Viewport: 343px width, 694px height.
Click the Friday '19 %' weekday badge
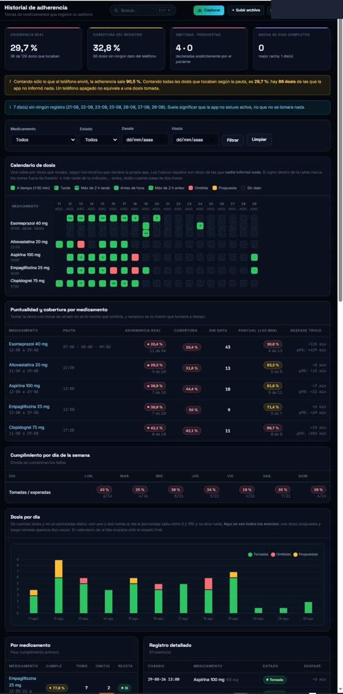tap(247, 489)
